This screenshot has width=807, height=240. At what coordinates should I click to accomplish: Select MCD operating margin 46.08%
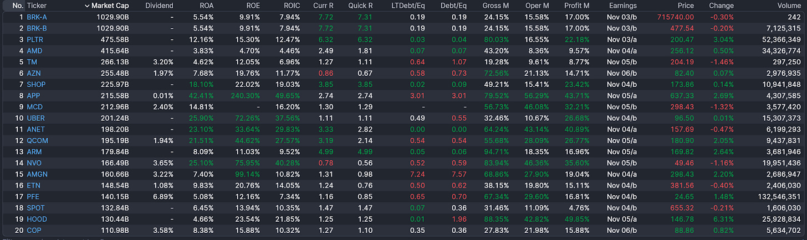(537, 107)
